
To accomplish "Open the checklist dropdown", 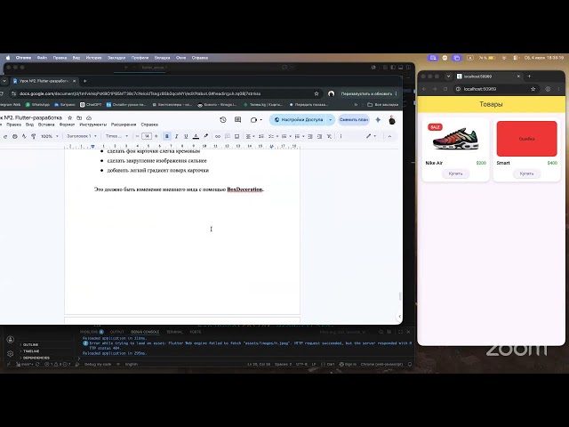I will (273, 136).
